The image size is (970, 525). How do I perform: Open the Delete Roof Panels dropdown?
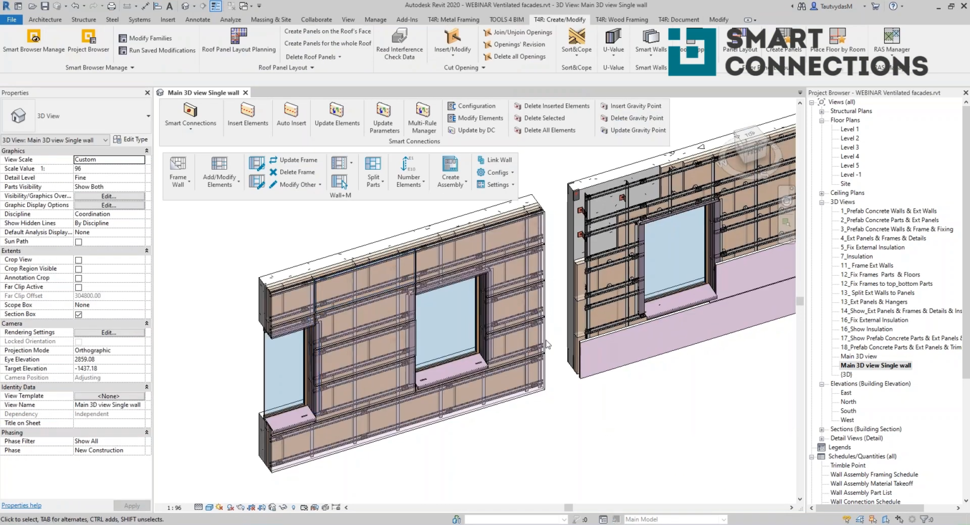pyautogui.click(x=313, y=57)
